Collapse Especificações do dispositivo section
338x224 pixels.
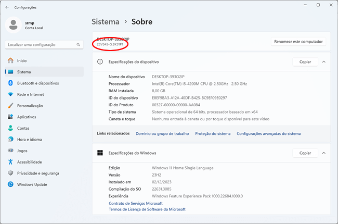click(x=324, y=62)
